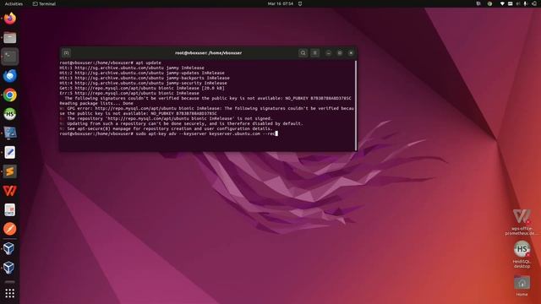Click the 'apt update' command line

(x=111, y=62)
